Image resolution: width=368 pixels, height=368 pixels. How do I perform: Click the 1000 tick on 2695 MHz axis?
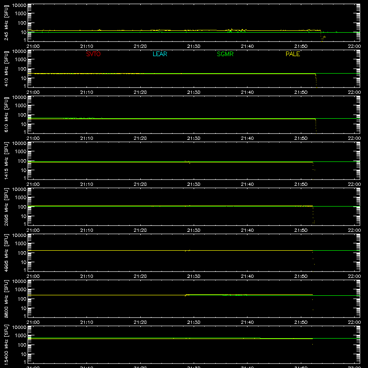coord(21,197)
